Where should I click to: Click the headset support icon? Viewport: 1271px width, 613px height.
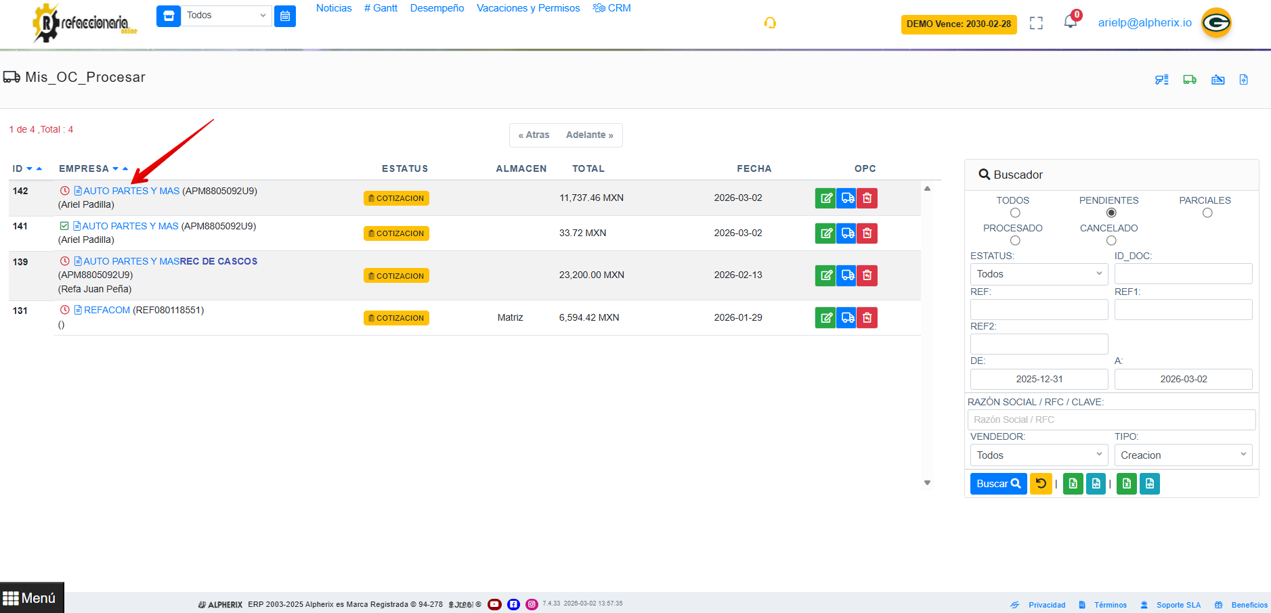[770, 23]
